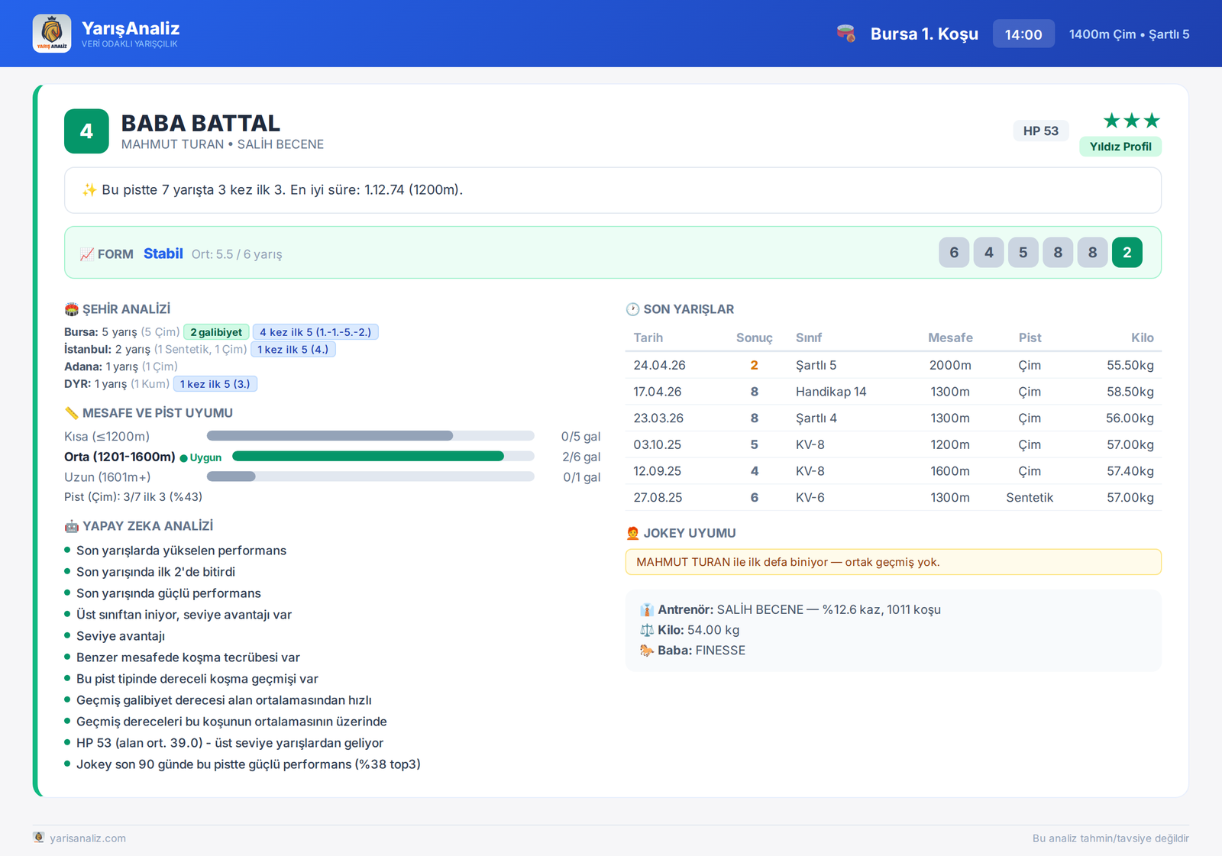
Task: Click the HP 53 rating badge
Action: (x=1041, y=131)
